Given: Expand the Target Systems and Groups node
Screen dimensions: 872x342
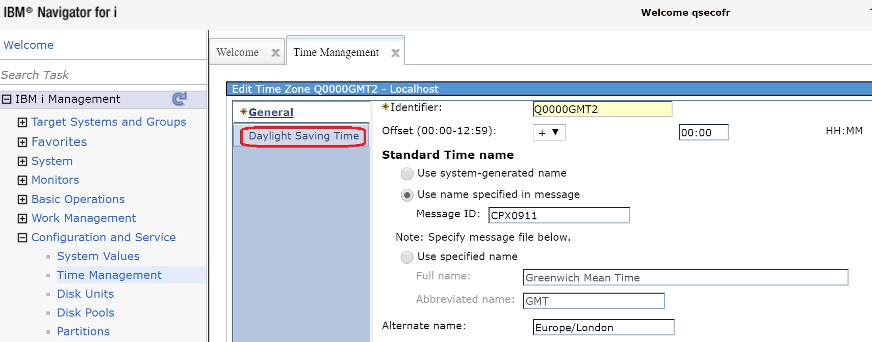Looking at the screenshot, I should (x=22, y=122).
